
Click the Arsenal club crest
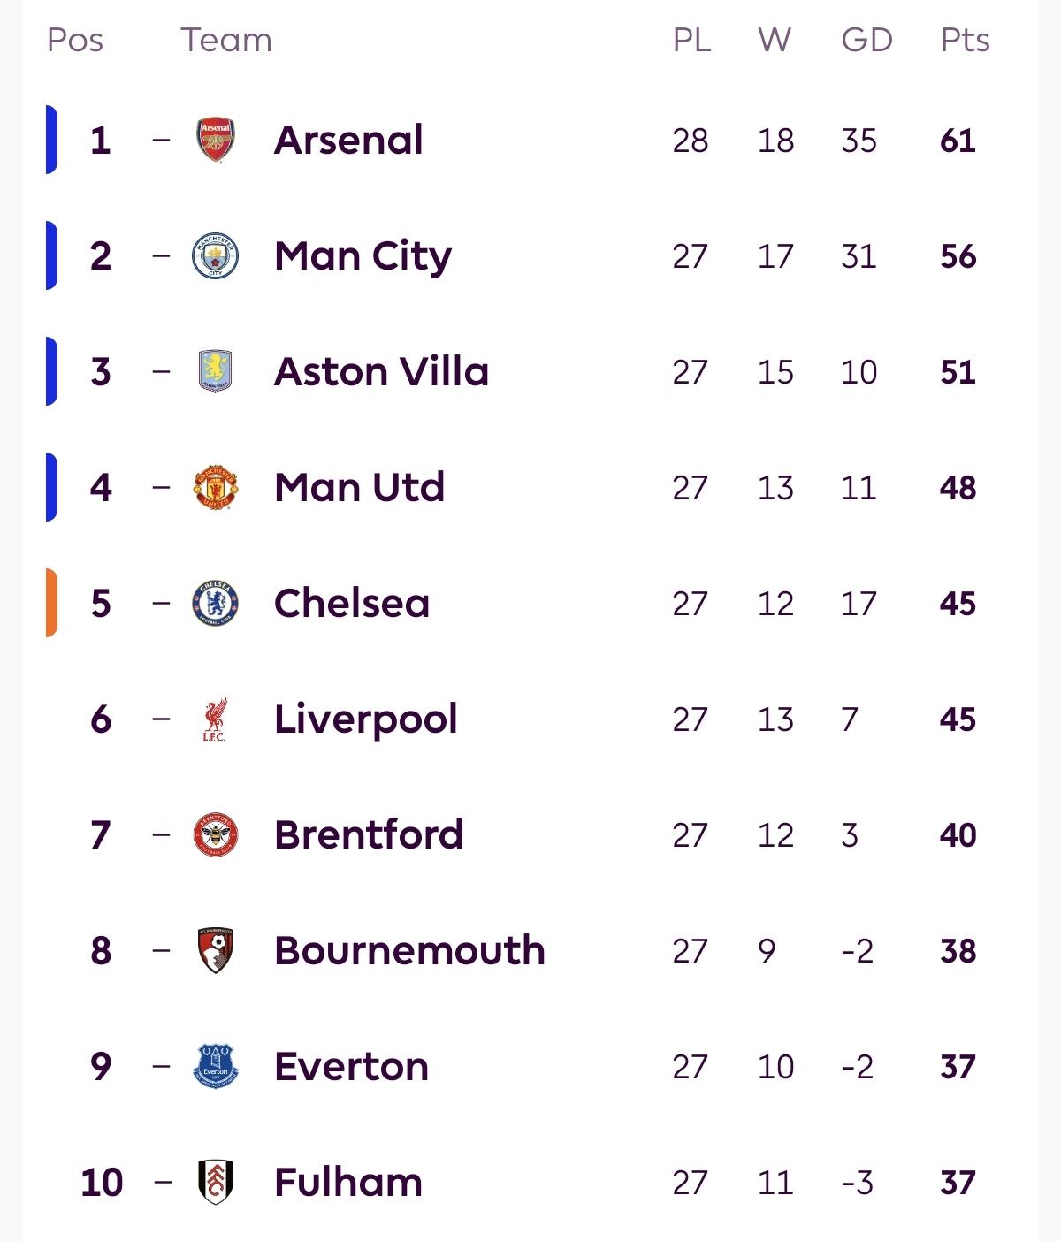[x=215, y=140]
